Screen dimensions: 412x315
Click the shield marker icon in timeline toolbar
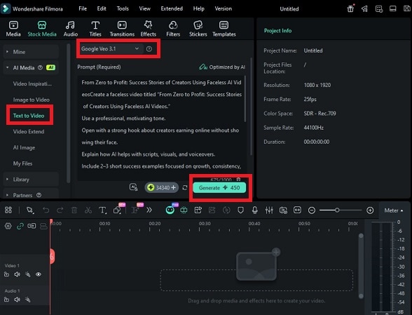[x=240, y=210]
